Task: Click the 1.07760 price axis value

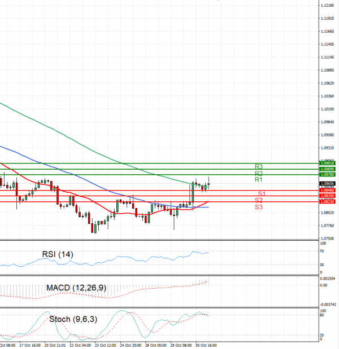Action: click(x=327, y=226)
